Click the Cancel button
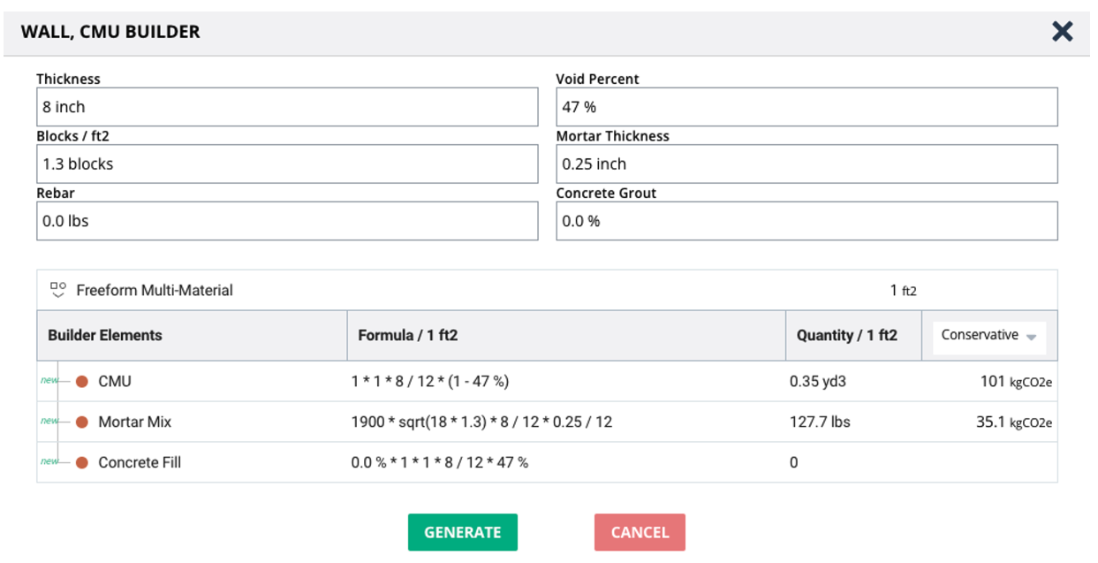 click(640, 532)
